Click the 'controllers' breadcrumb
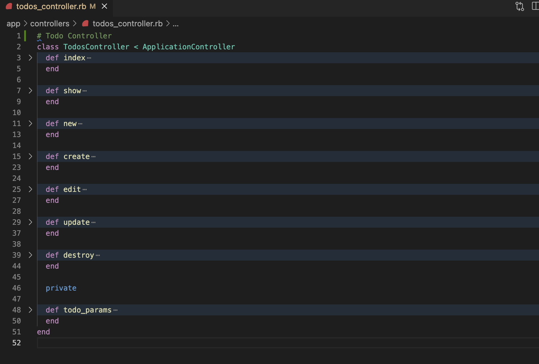This screenshot has width=539, height=364. coord(50,24)
